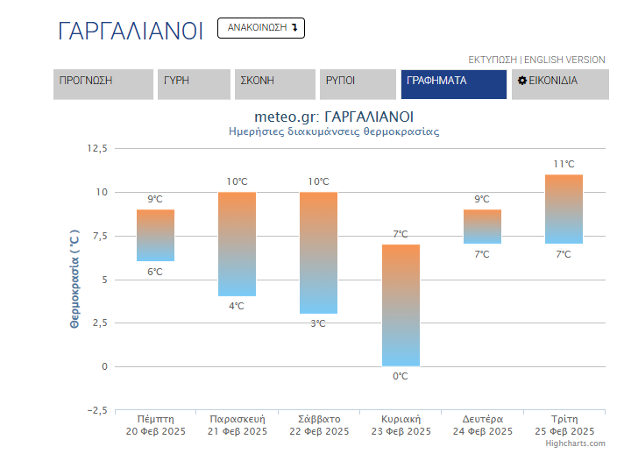Select the Τρίτη 25 Φεβ temperature bar
Viewport: 624px width, 461px height.
click(x=564, y=209)
